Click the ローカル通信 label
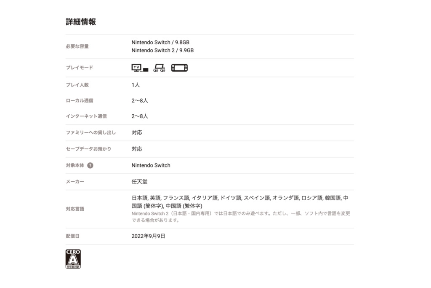Viewport: 431px width, 288px height. pyautogui.click(x=80, y=100)
